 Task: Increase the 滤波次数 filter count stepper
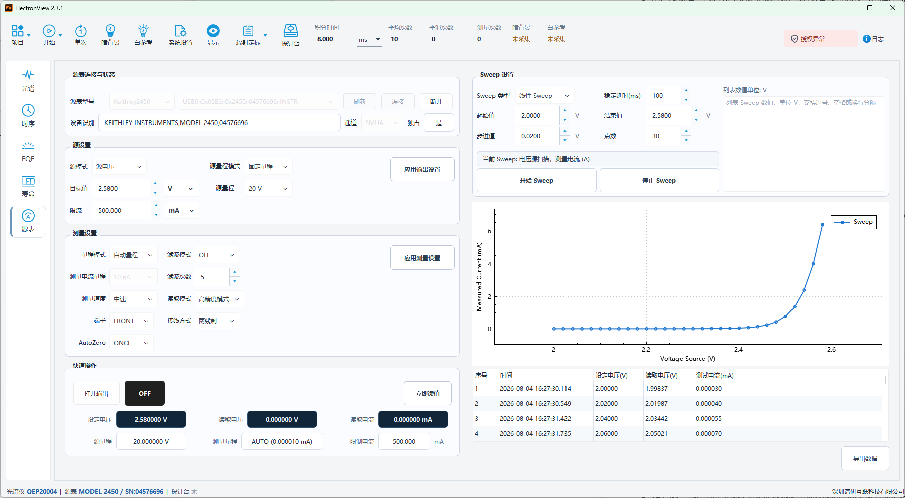coord(235,272)
